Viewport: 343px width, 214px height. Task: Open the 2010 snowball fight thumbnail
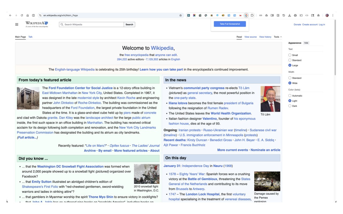[x=147, y=174]
